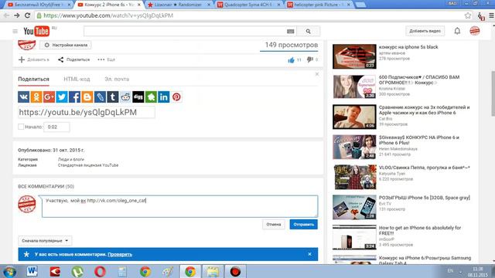Click the YouTube search magnifier button
Screen dimensions: 495x278
coord(308,31)
